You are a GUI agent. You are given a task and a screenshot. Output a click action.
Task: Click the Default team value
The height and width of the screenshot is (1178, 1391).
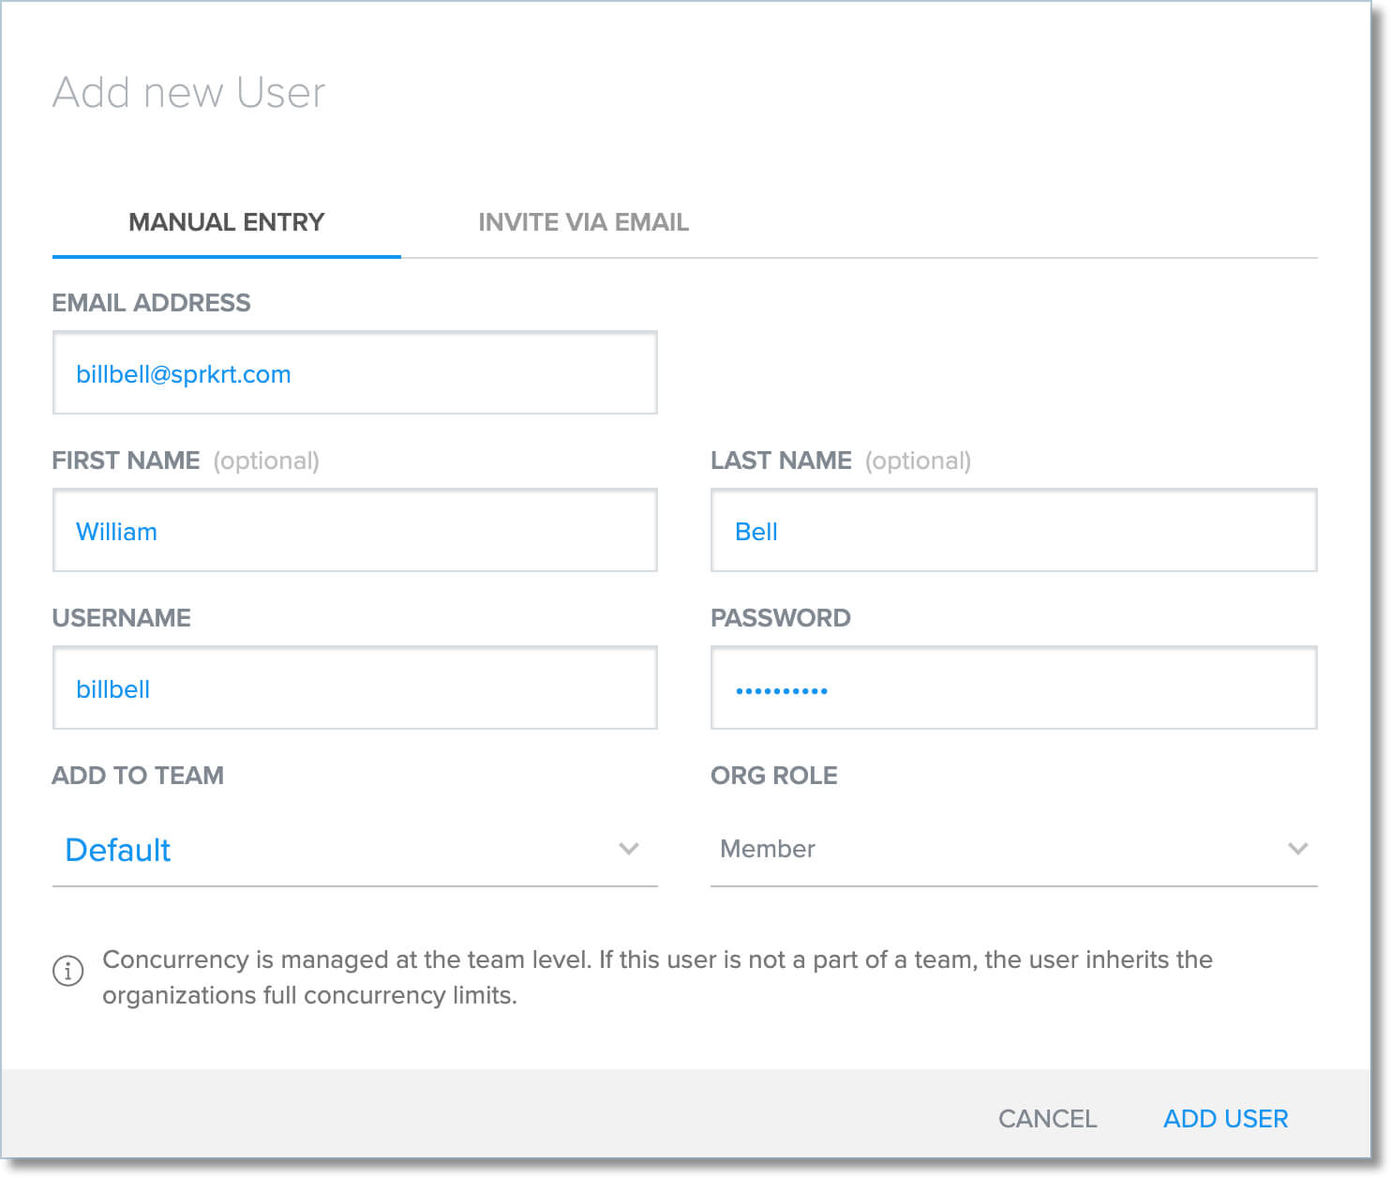[x=118, y=850]
